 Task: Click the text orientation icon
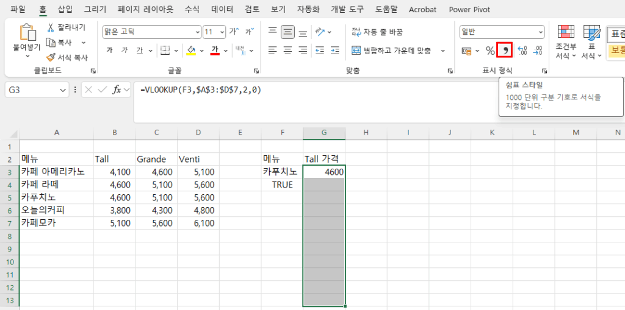(x=320, y=32)
